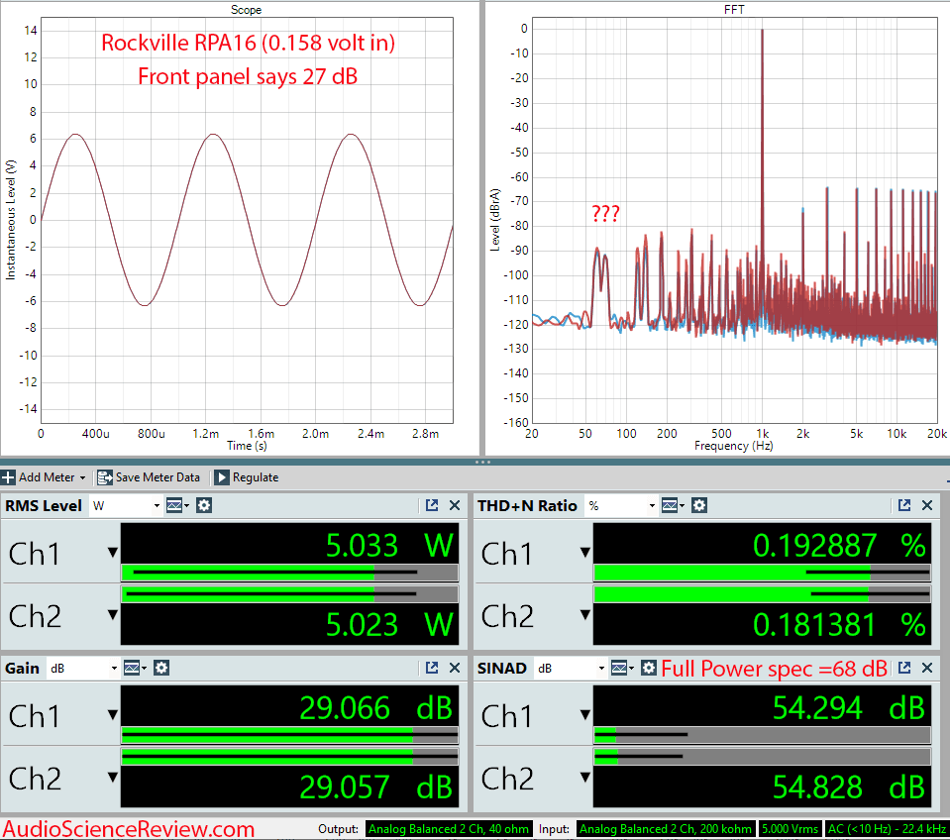Open THD+N Ratio settings gear

pos(699,505)
